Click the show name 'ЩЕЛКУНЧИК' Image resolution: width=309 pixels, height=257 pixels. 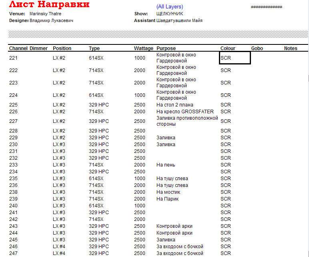pyautogui.click(x=170, y=14)
